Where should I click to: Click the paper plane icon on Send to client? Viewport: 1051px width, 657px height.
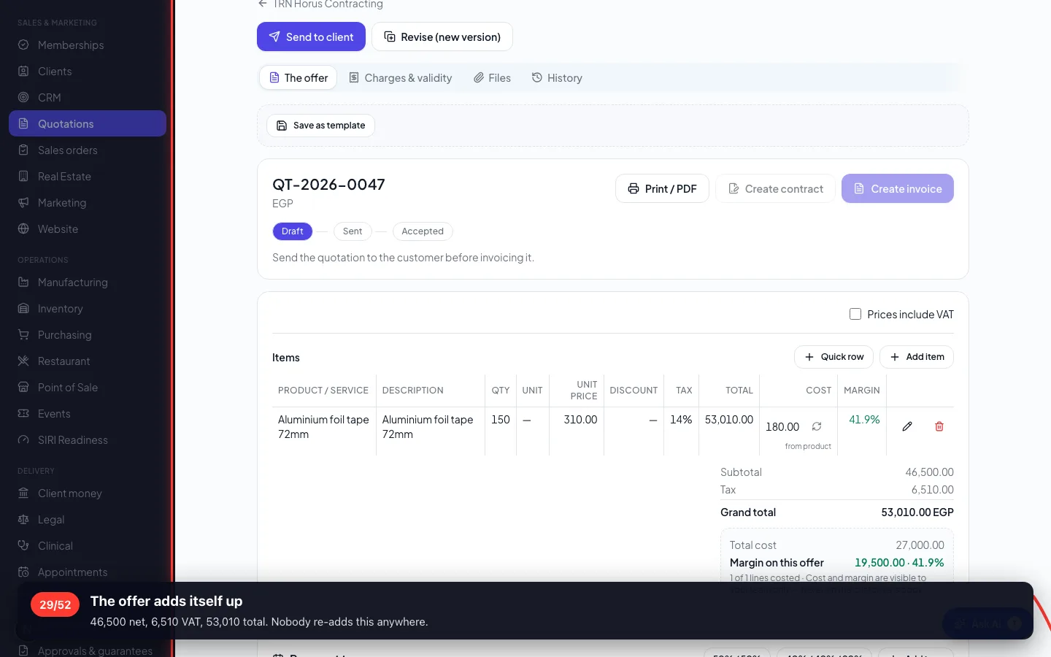point(274,36)
